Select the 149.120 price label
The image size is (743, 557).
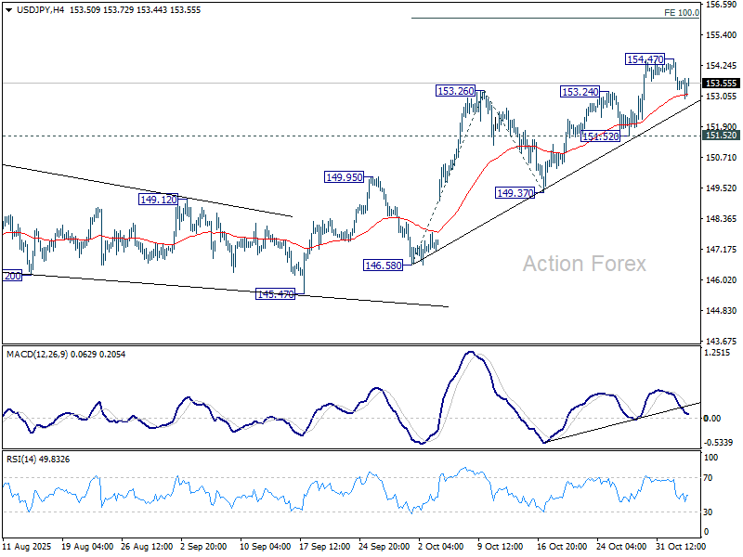click(158, 199)
